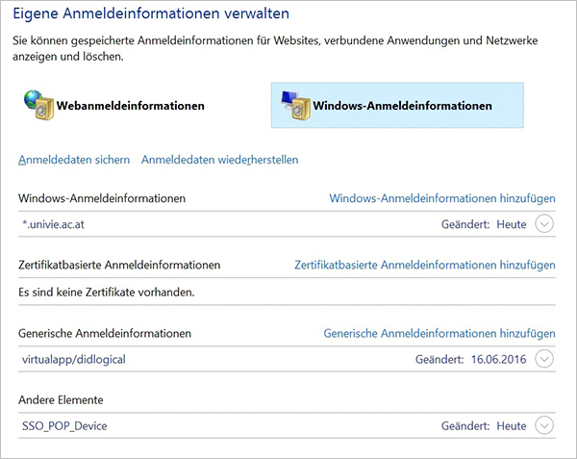
Task: Open Anmeldedaten sichern link
Action: click(x=74, y=160)
